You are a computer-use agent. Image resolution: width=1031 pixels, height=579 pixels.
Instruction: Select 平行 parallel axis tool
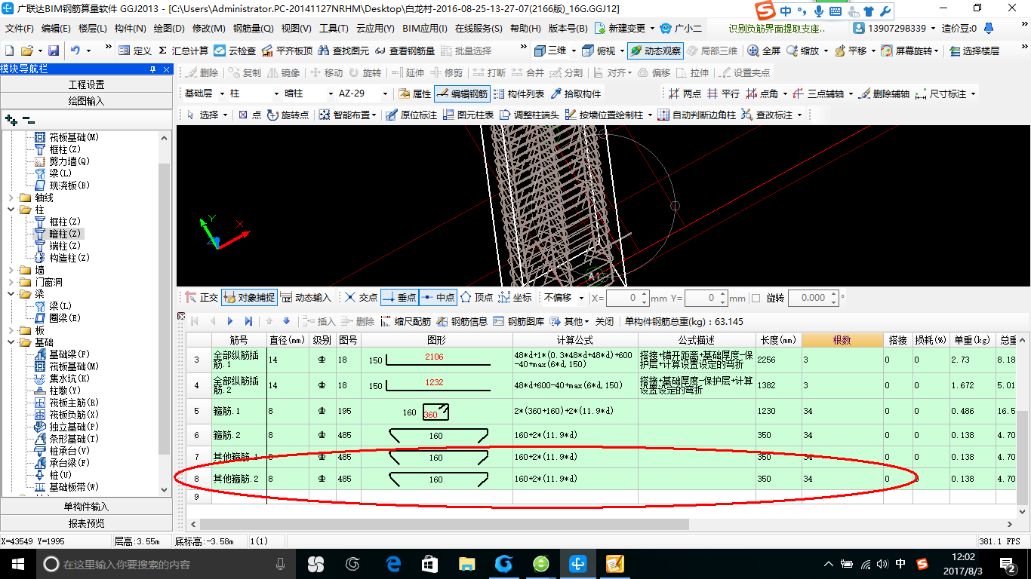723,94
